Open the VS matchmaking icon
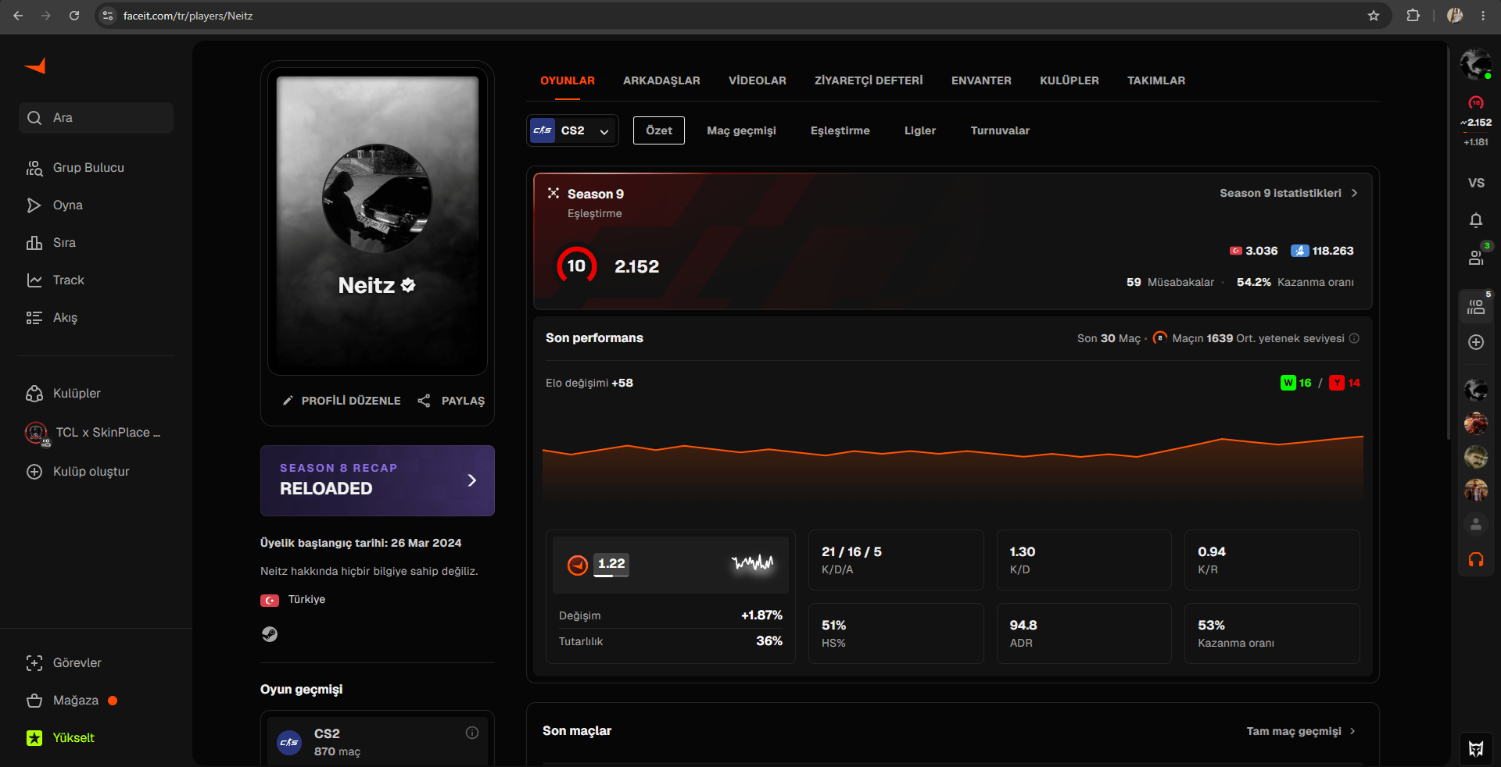This screenshot has height=767, width=1501. pyautogui.click(x=1476, y=183)
